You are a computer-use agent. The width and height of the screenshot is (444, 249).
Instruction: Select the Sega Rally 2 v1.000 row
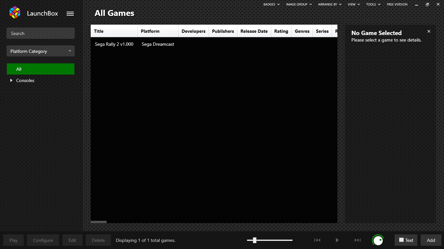tap(214, 44)
